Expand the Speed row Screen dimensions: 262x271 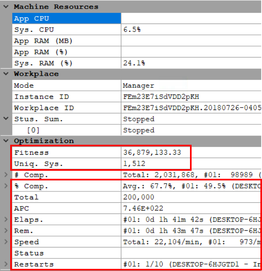(x=6, y=242)
